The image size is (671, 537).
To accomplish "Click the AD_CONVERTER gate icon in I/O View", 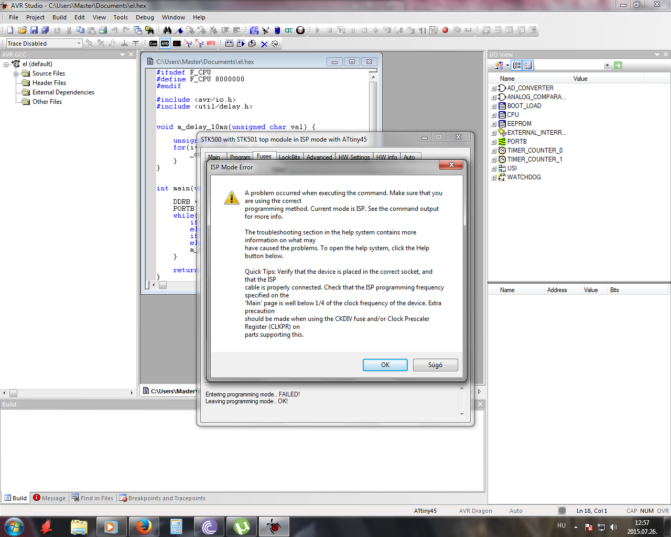I will (x=502, y=88).
